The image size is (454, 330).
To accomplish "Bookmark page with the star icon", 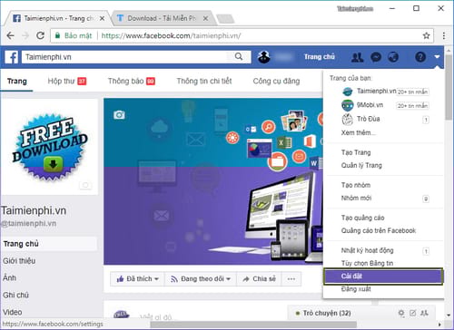I will coord(426,35).
